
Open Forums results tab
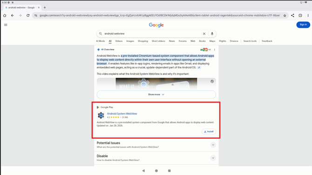pos(183,41)
